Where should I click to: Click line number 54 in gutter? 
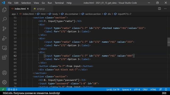[15, 28]
